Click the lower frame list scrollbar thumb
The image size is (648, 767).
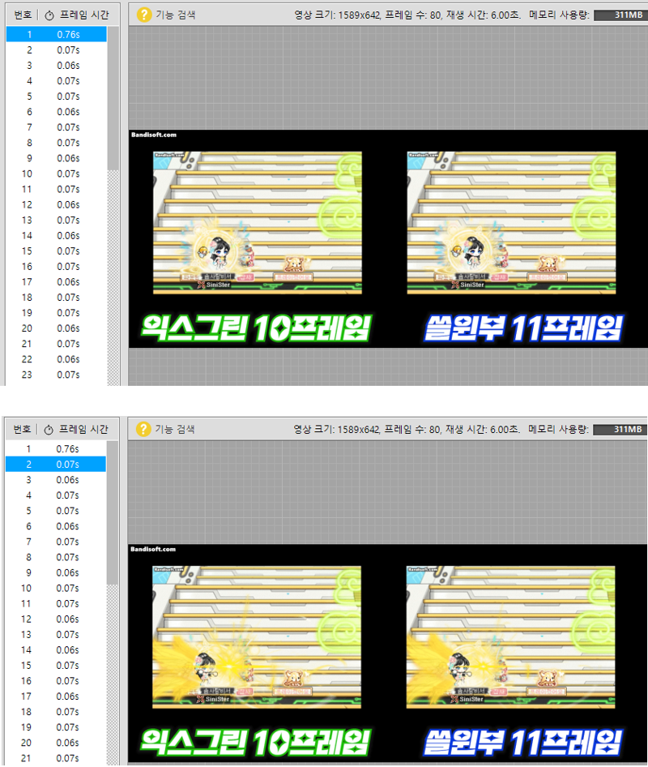113,512
